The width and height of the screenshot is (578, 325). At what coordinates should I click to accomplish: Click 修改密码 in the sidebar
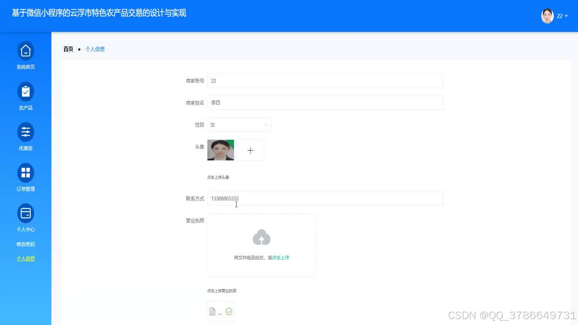(x=26, y=244)
